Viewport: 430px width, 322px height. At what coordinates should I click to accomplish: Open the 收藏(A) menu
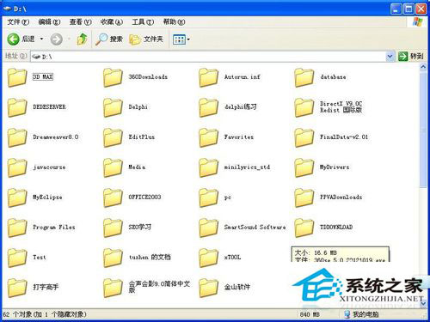coord(112,22)
